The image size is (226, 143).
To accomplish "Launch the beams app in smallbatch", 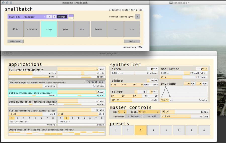I will coord(99,29).
